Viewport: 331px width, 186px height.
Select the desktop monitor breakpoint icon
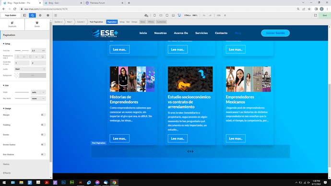coord(179,15)
